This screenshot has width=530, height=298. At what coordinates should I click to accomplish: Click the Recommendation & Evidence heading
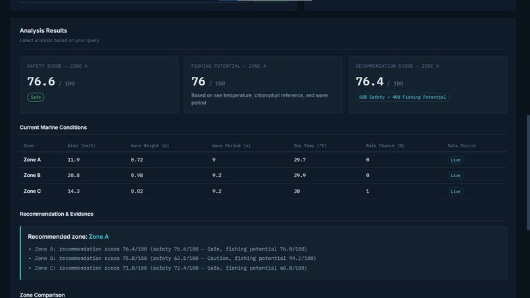(x=57, y=214)
